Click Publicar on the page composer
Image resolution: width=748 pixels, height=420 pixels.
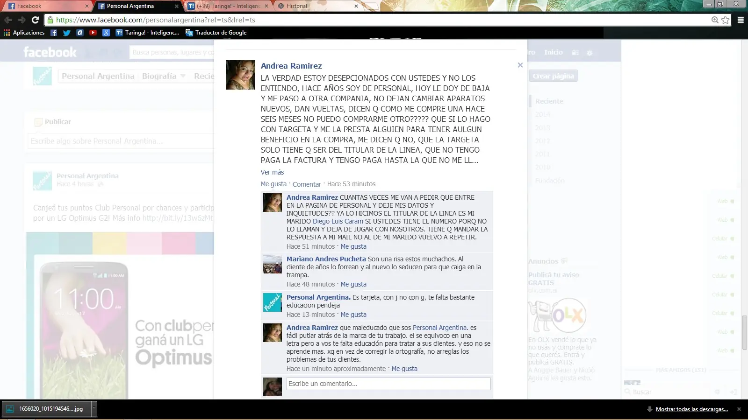53,122
